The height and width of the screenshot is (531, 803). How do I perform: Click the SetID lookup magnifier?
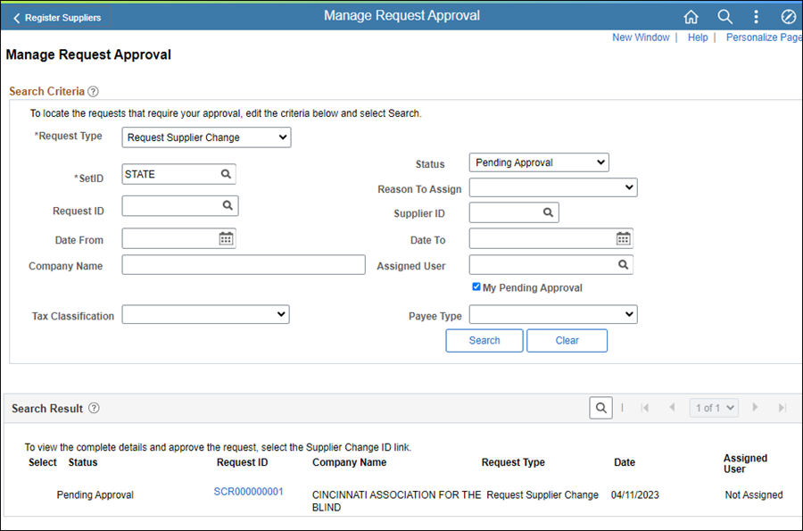click(x=227, y=174)
